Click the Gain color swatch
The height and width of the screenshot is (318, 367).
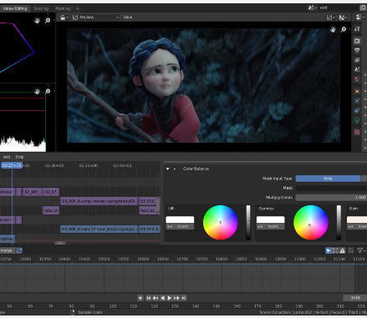click(357, 220)
